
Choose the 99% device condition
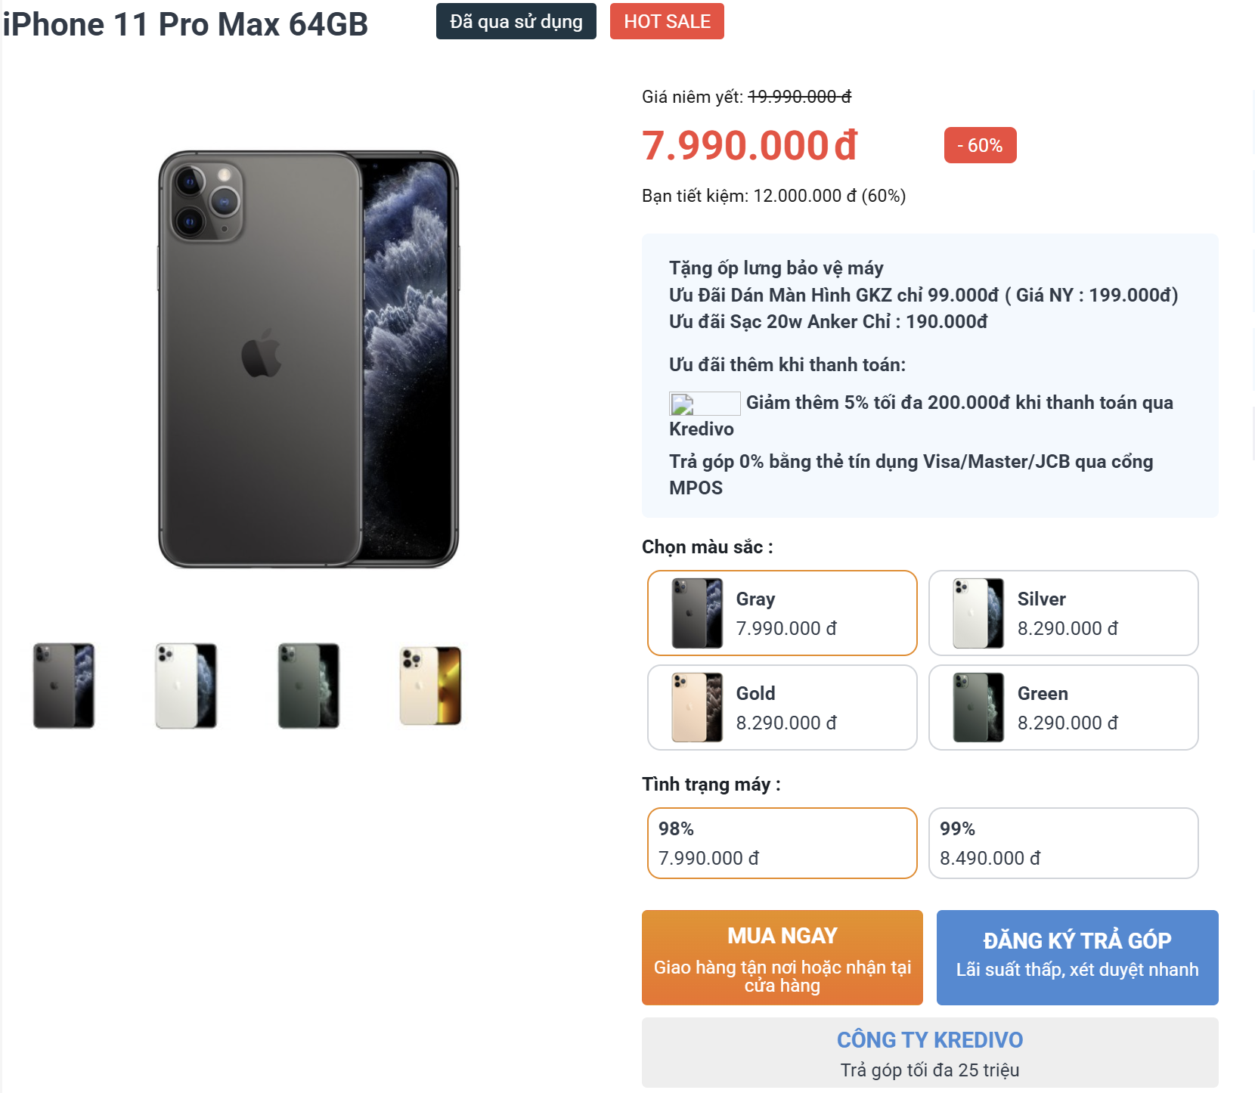pyautogui.click(x=1063, y=843)
